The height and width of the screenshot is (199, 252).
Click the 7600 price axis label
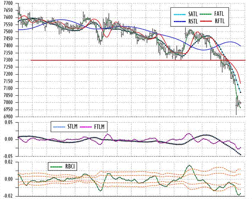coord(8,17)
